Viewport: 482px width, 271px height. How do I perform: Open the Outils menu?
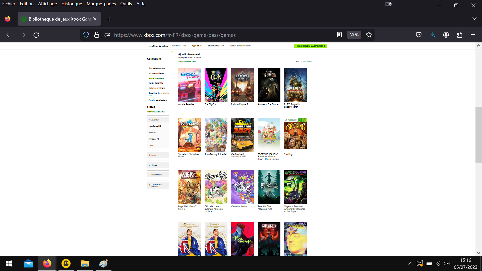[126, 4]
